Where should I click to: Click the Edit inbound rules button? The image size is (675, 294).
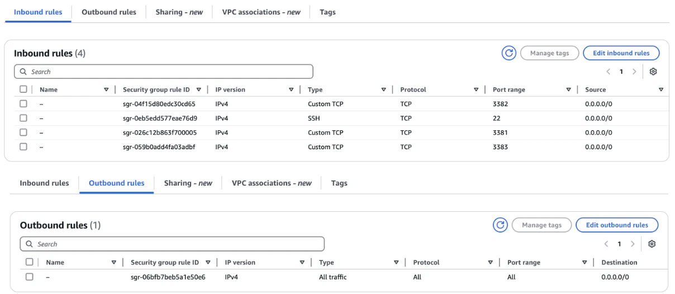coord(621,53)
